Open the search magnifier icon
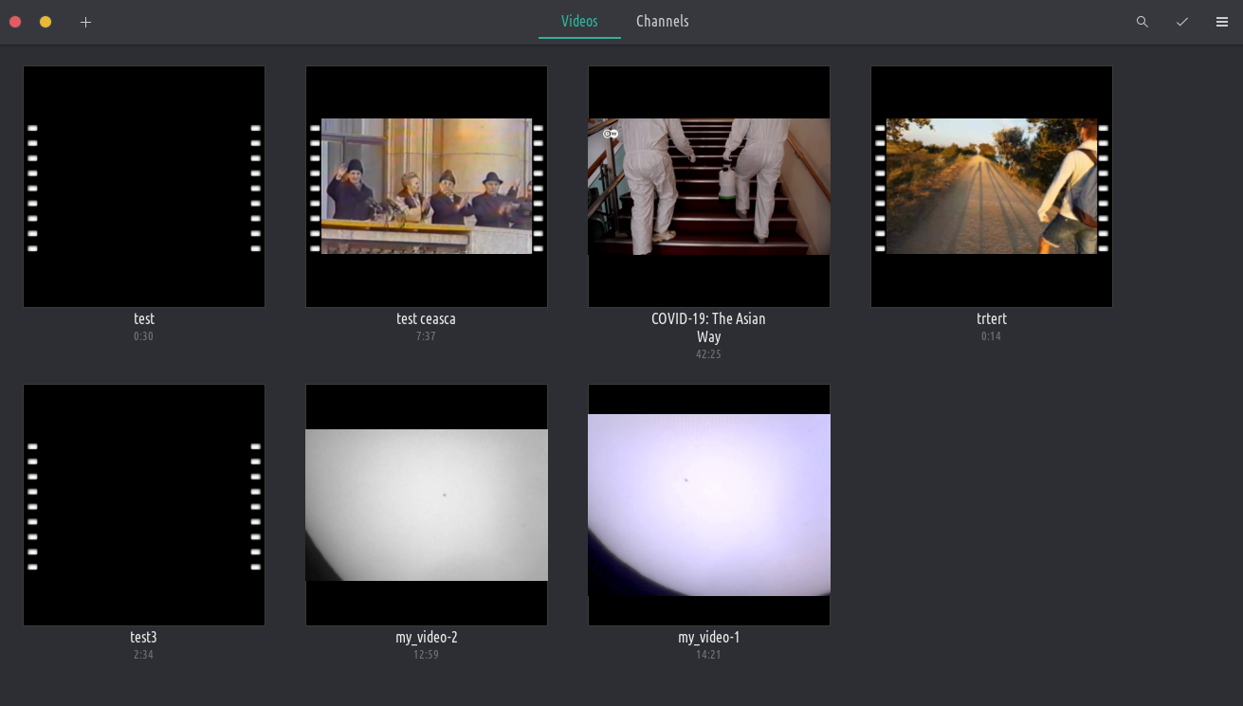The width and height of the screenshot is (1243, 706). (1142, 22)
